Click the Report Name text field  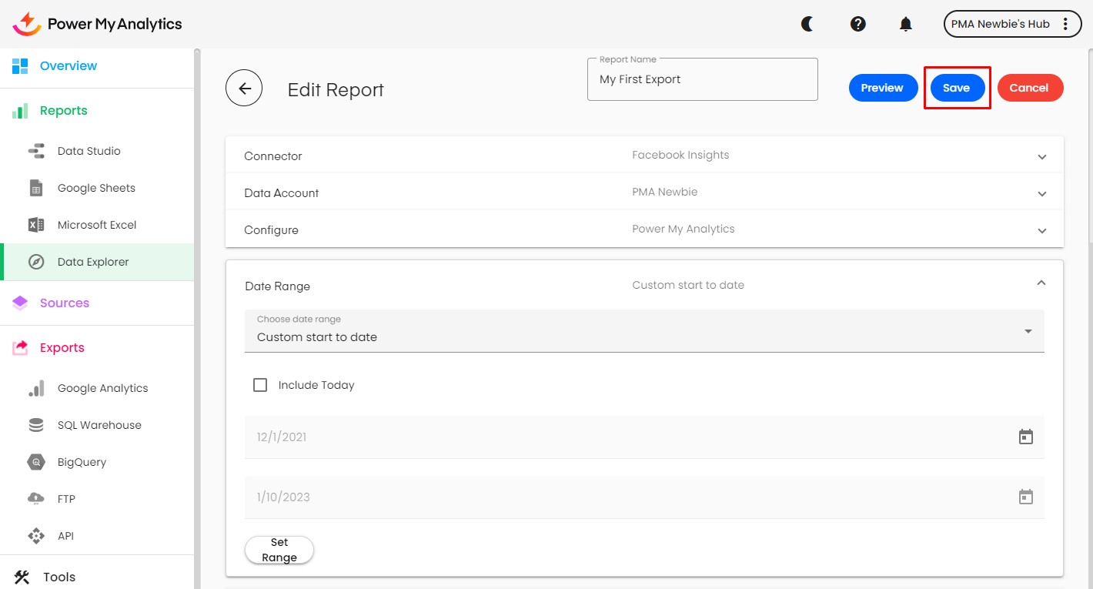point(702,79)
